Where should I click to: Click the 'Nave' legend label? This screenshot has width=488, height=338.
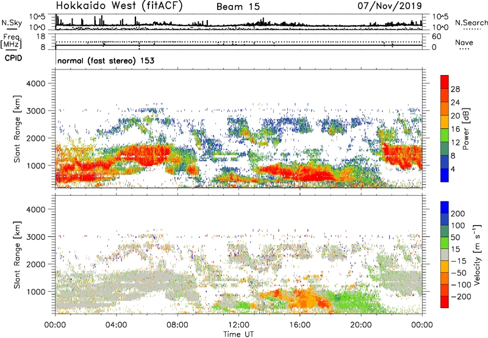[x=464, y=43]
